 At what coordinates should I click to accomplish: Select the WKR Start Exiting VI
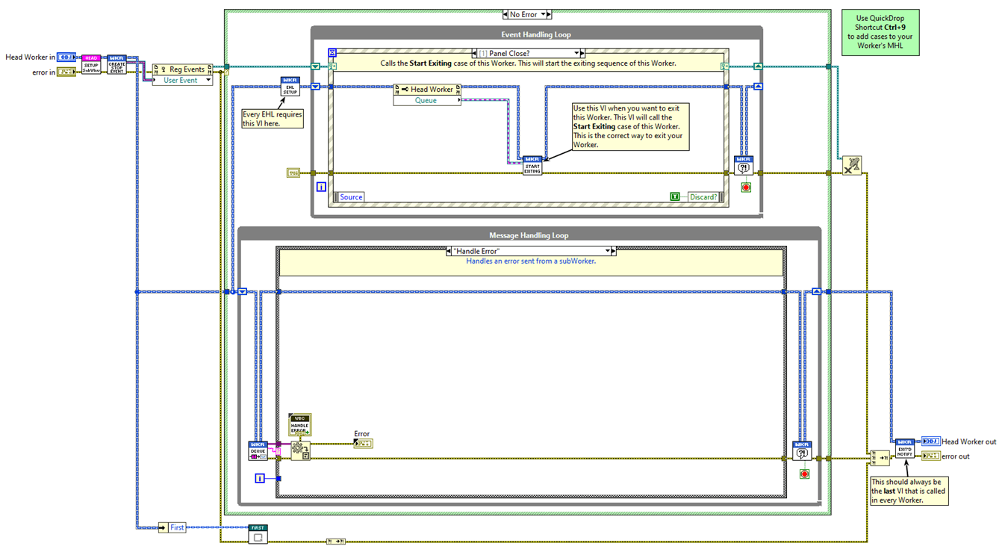(532, 165)
